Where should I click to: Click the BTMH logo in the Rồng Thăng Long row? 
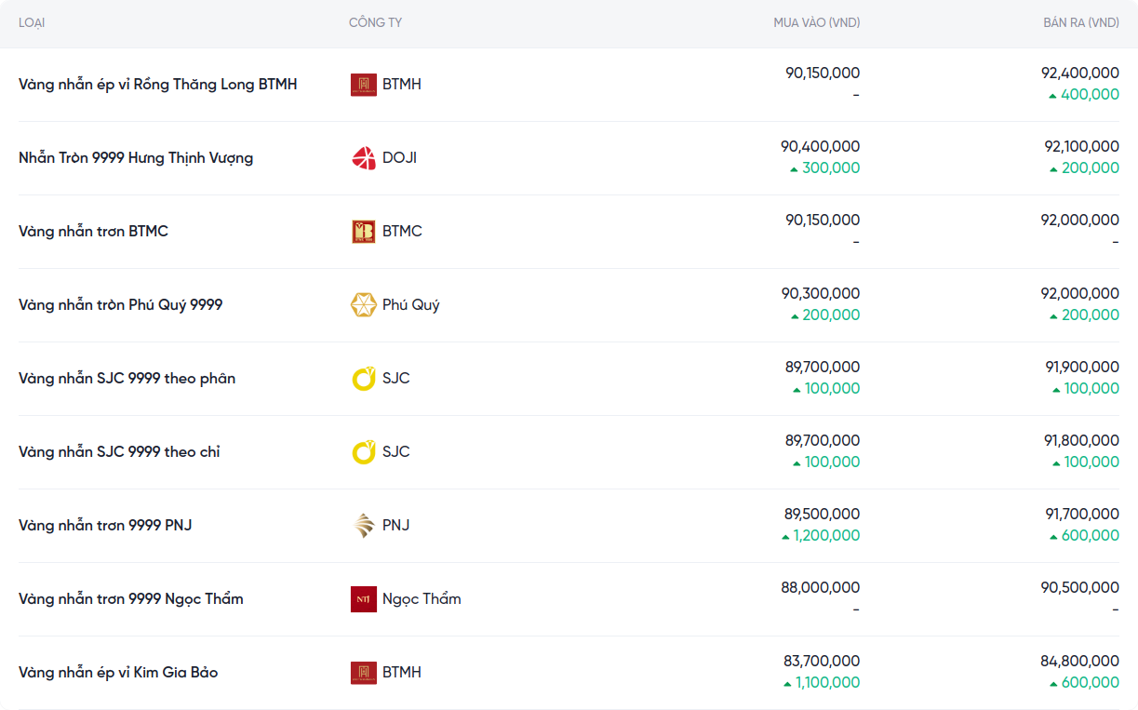363,85
